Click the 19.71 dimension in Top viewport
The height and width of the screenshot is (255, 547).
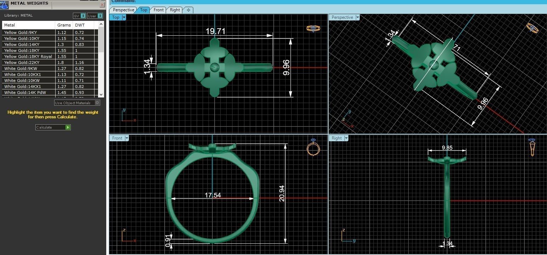tap(216, 31)
